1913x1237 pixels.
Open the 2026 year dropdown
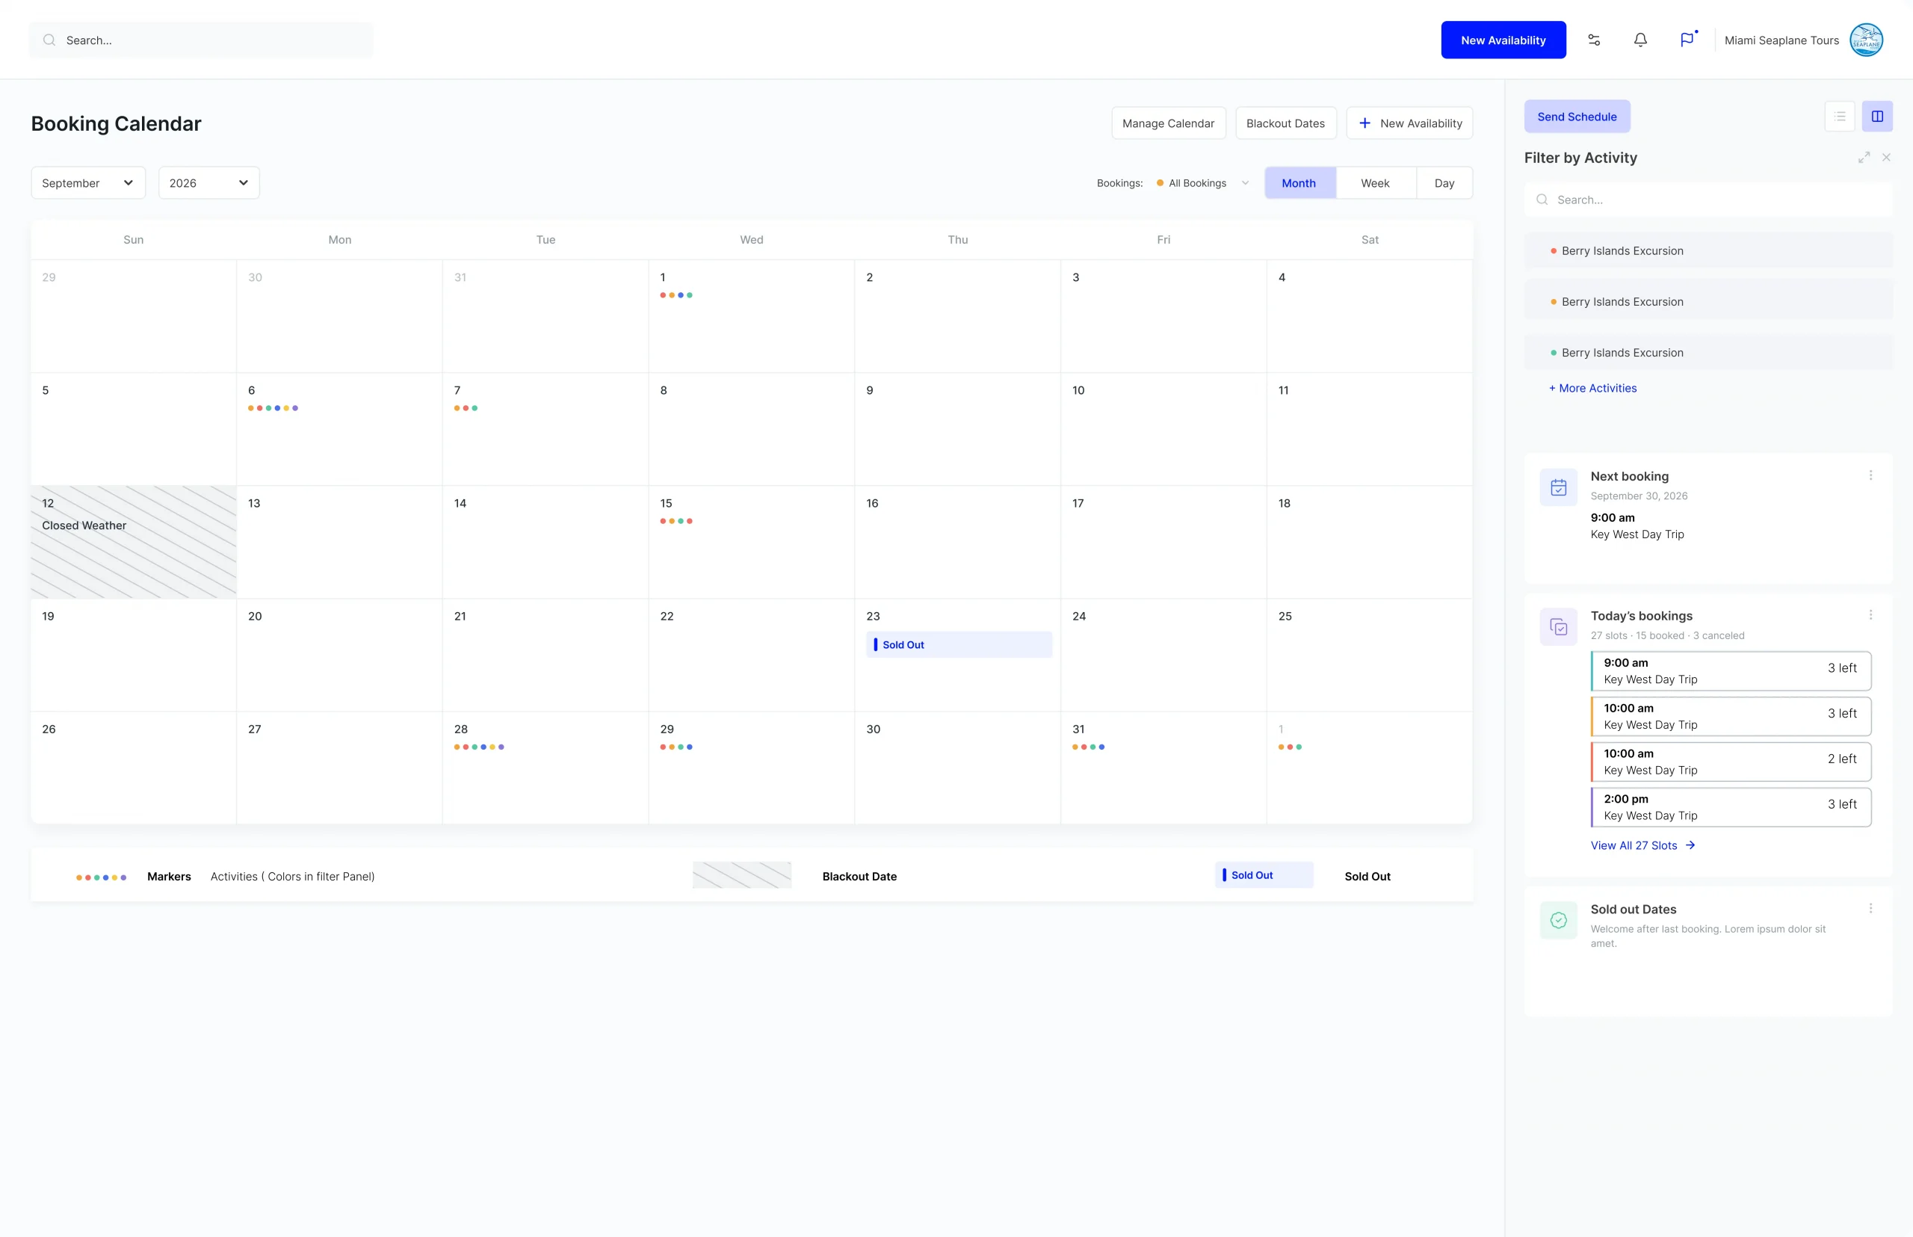pyautogui.click(x=208, y=183)
